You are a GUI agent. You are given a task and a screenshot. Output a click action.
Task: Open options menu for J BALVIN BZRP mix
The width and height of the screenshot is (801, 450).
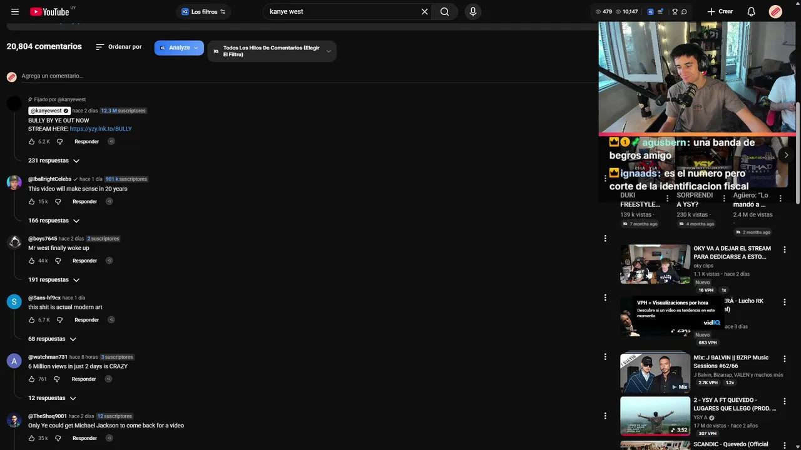click(785, 358)
